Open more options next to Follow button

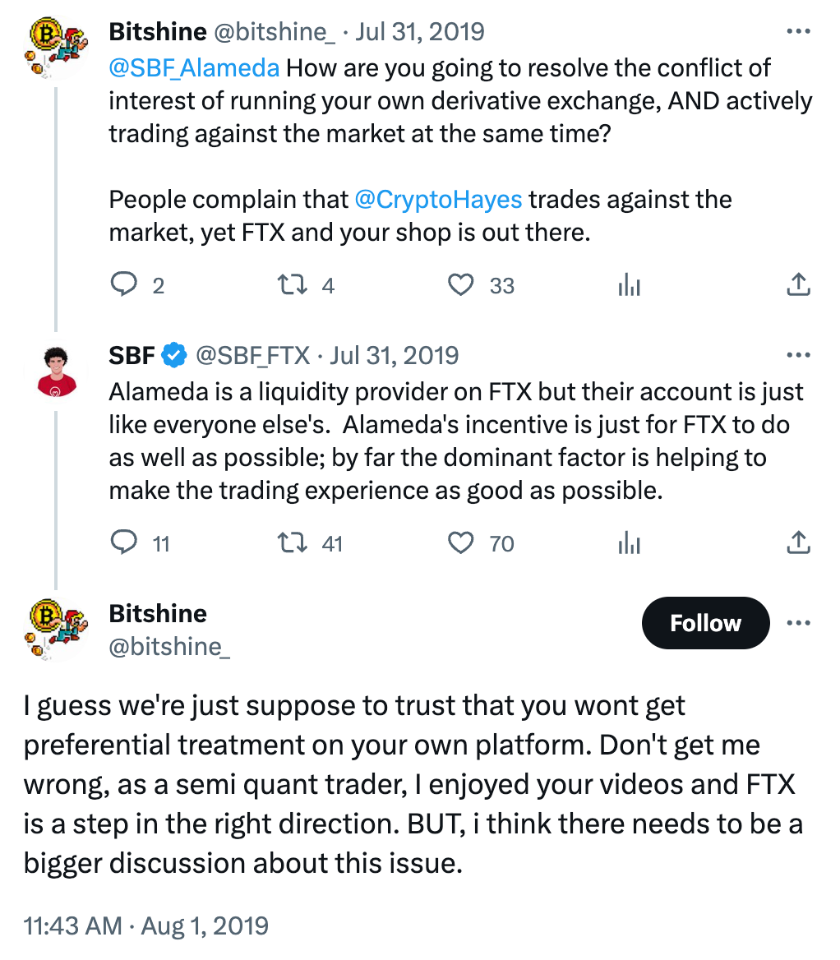pyautogui.click(x=798, y=623)
